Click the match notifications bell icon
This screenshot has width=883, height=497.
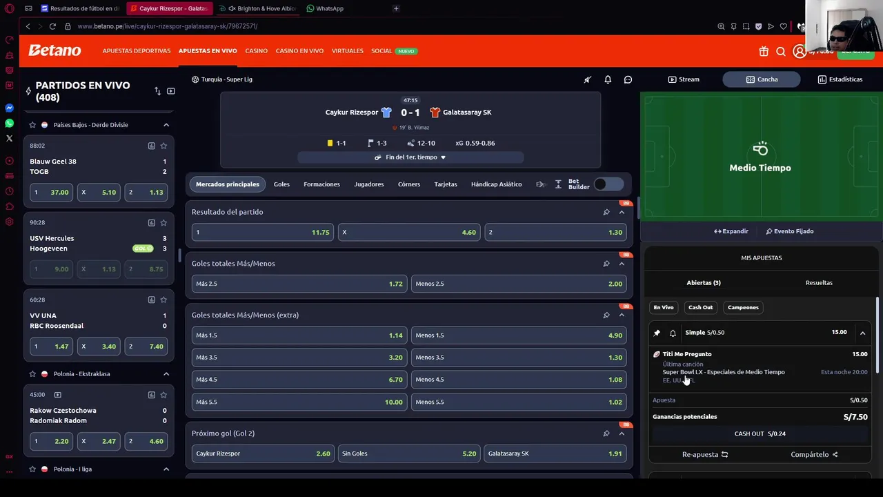point(608,79)
